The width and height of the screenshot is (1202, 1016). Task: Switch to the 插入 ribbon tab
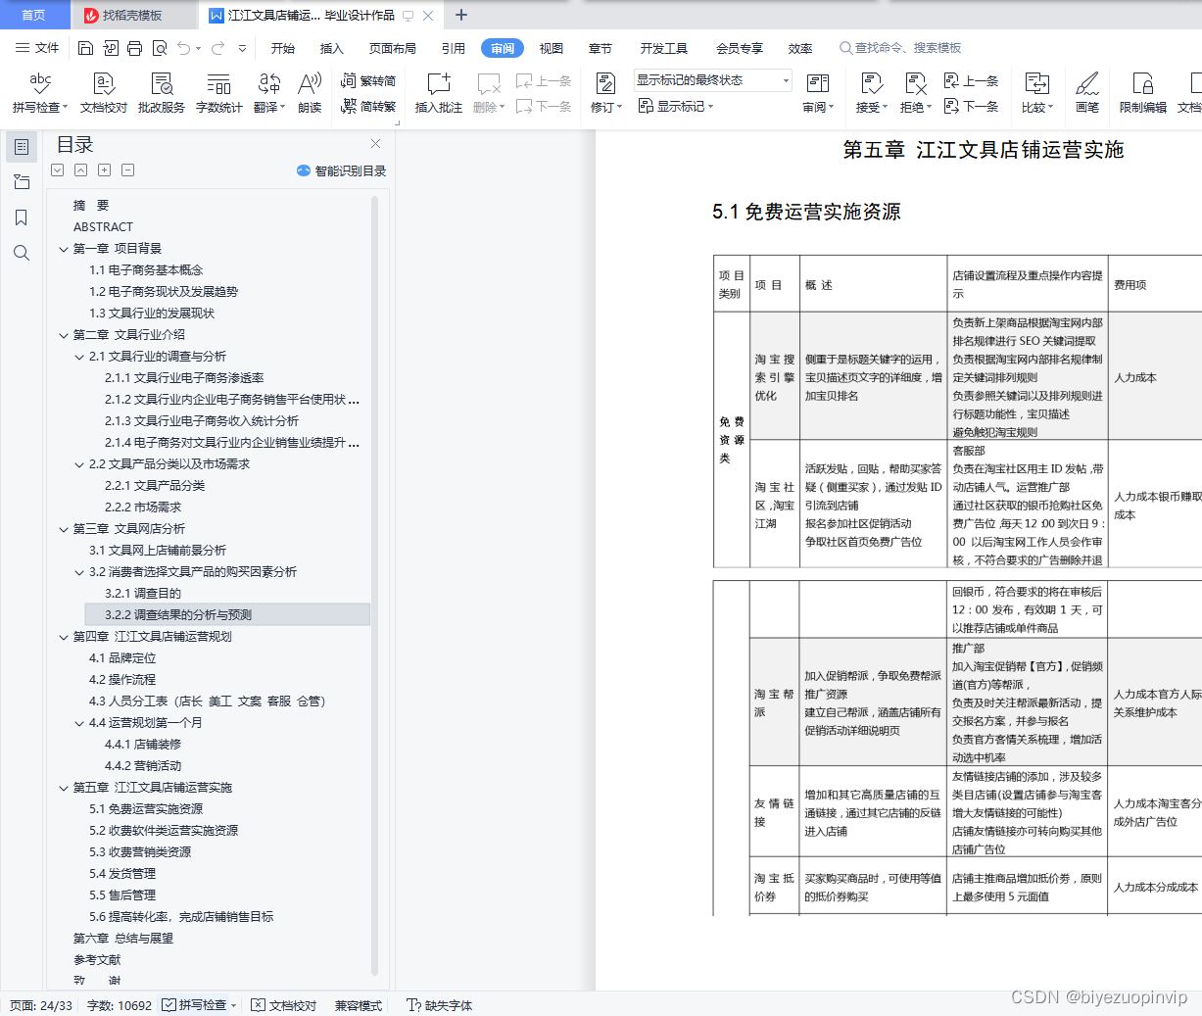pos(332,48)
